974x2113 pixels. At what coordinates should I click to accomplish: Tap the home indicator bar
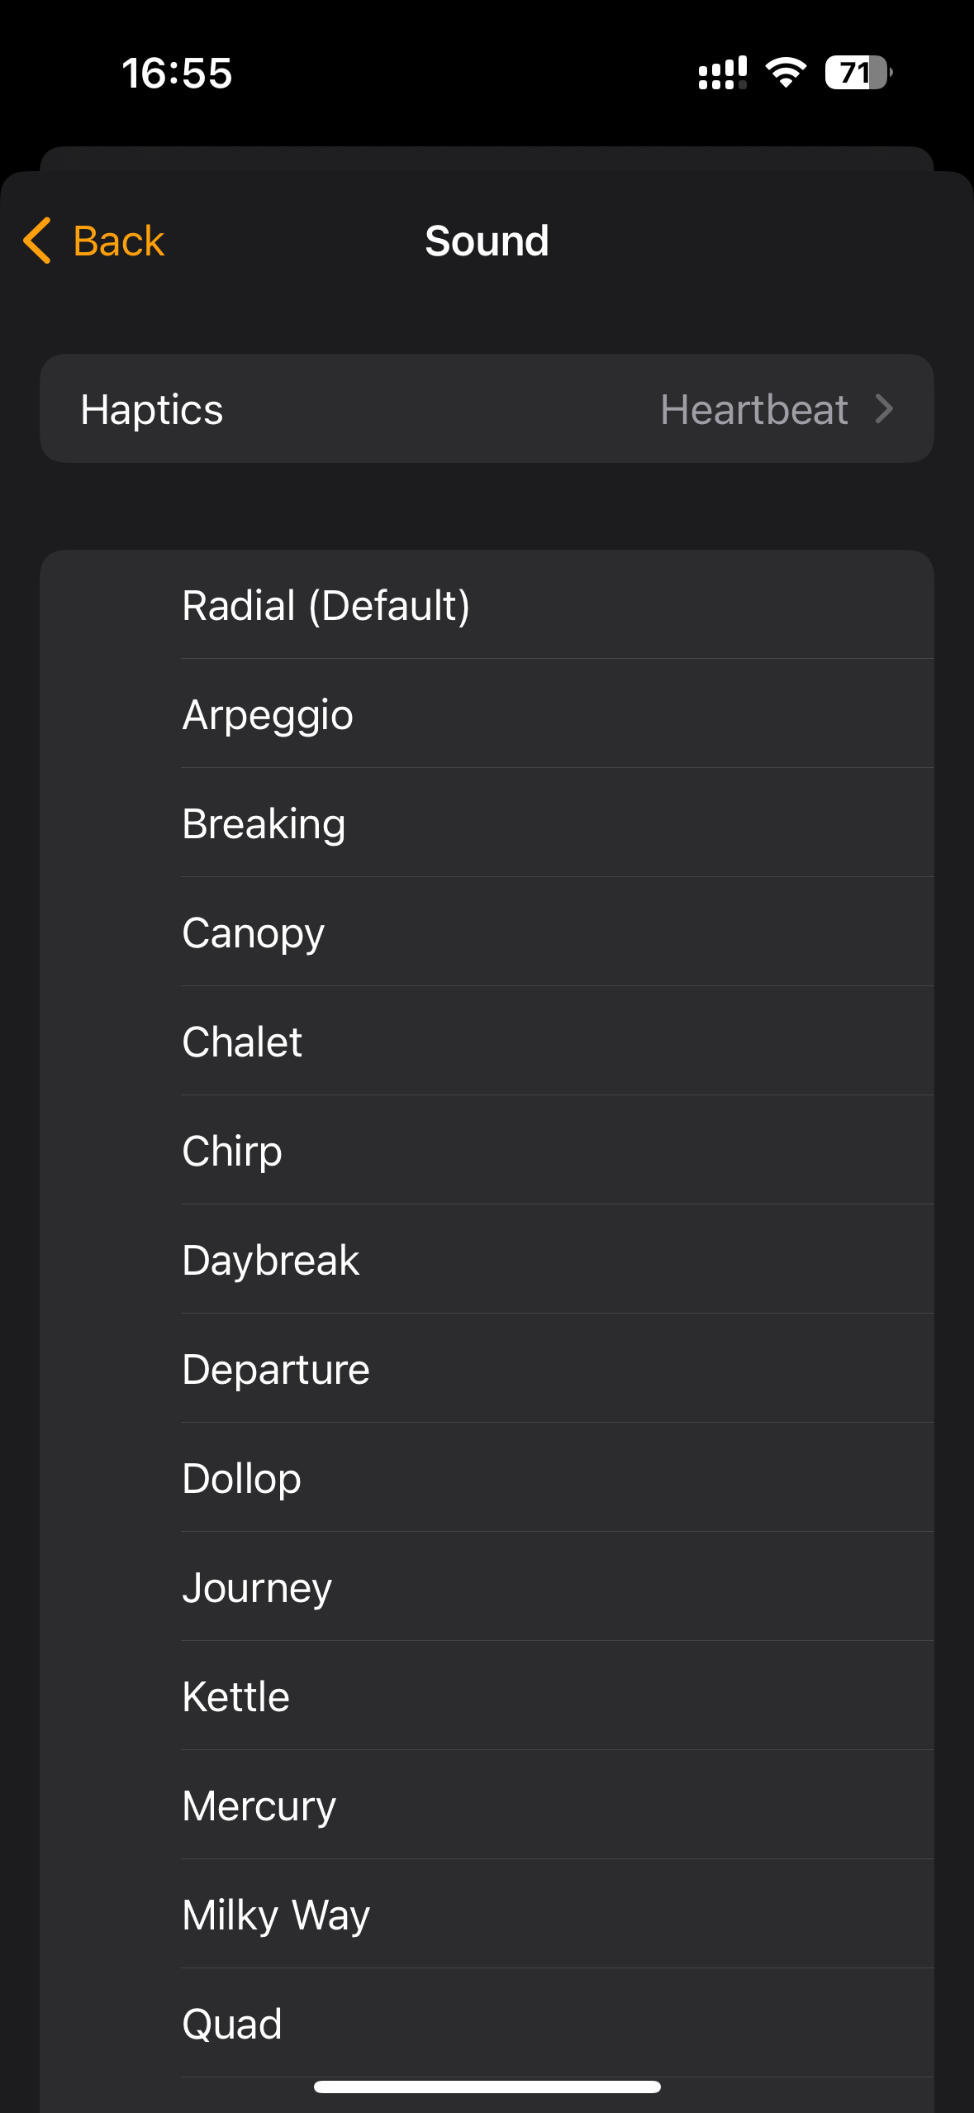(487, 2087)
